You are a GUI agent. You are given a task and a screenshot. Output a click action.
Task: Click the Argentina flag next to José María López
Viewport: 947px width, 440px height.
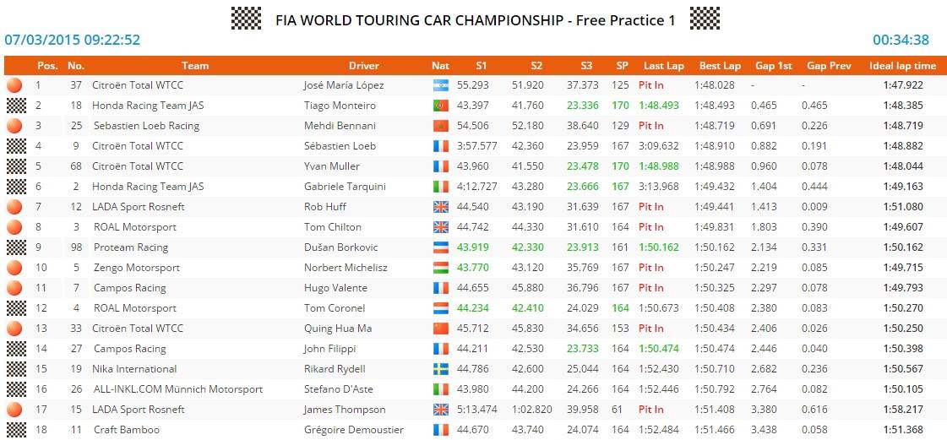click(440, 85)
